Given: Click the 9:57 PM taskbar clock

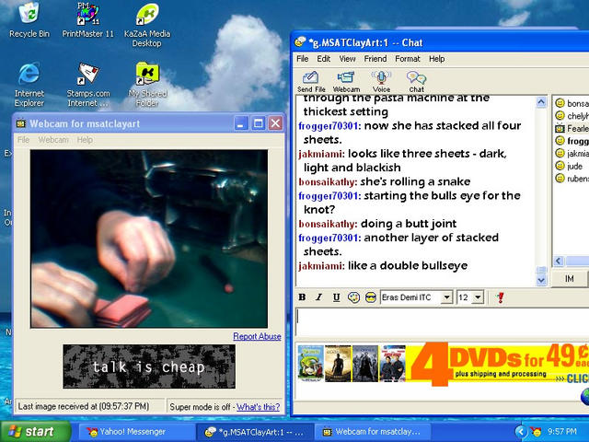Looking at the screenshot, I should tap(562, 432).
